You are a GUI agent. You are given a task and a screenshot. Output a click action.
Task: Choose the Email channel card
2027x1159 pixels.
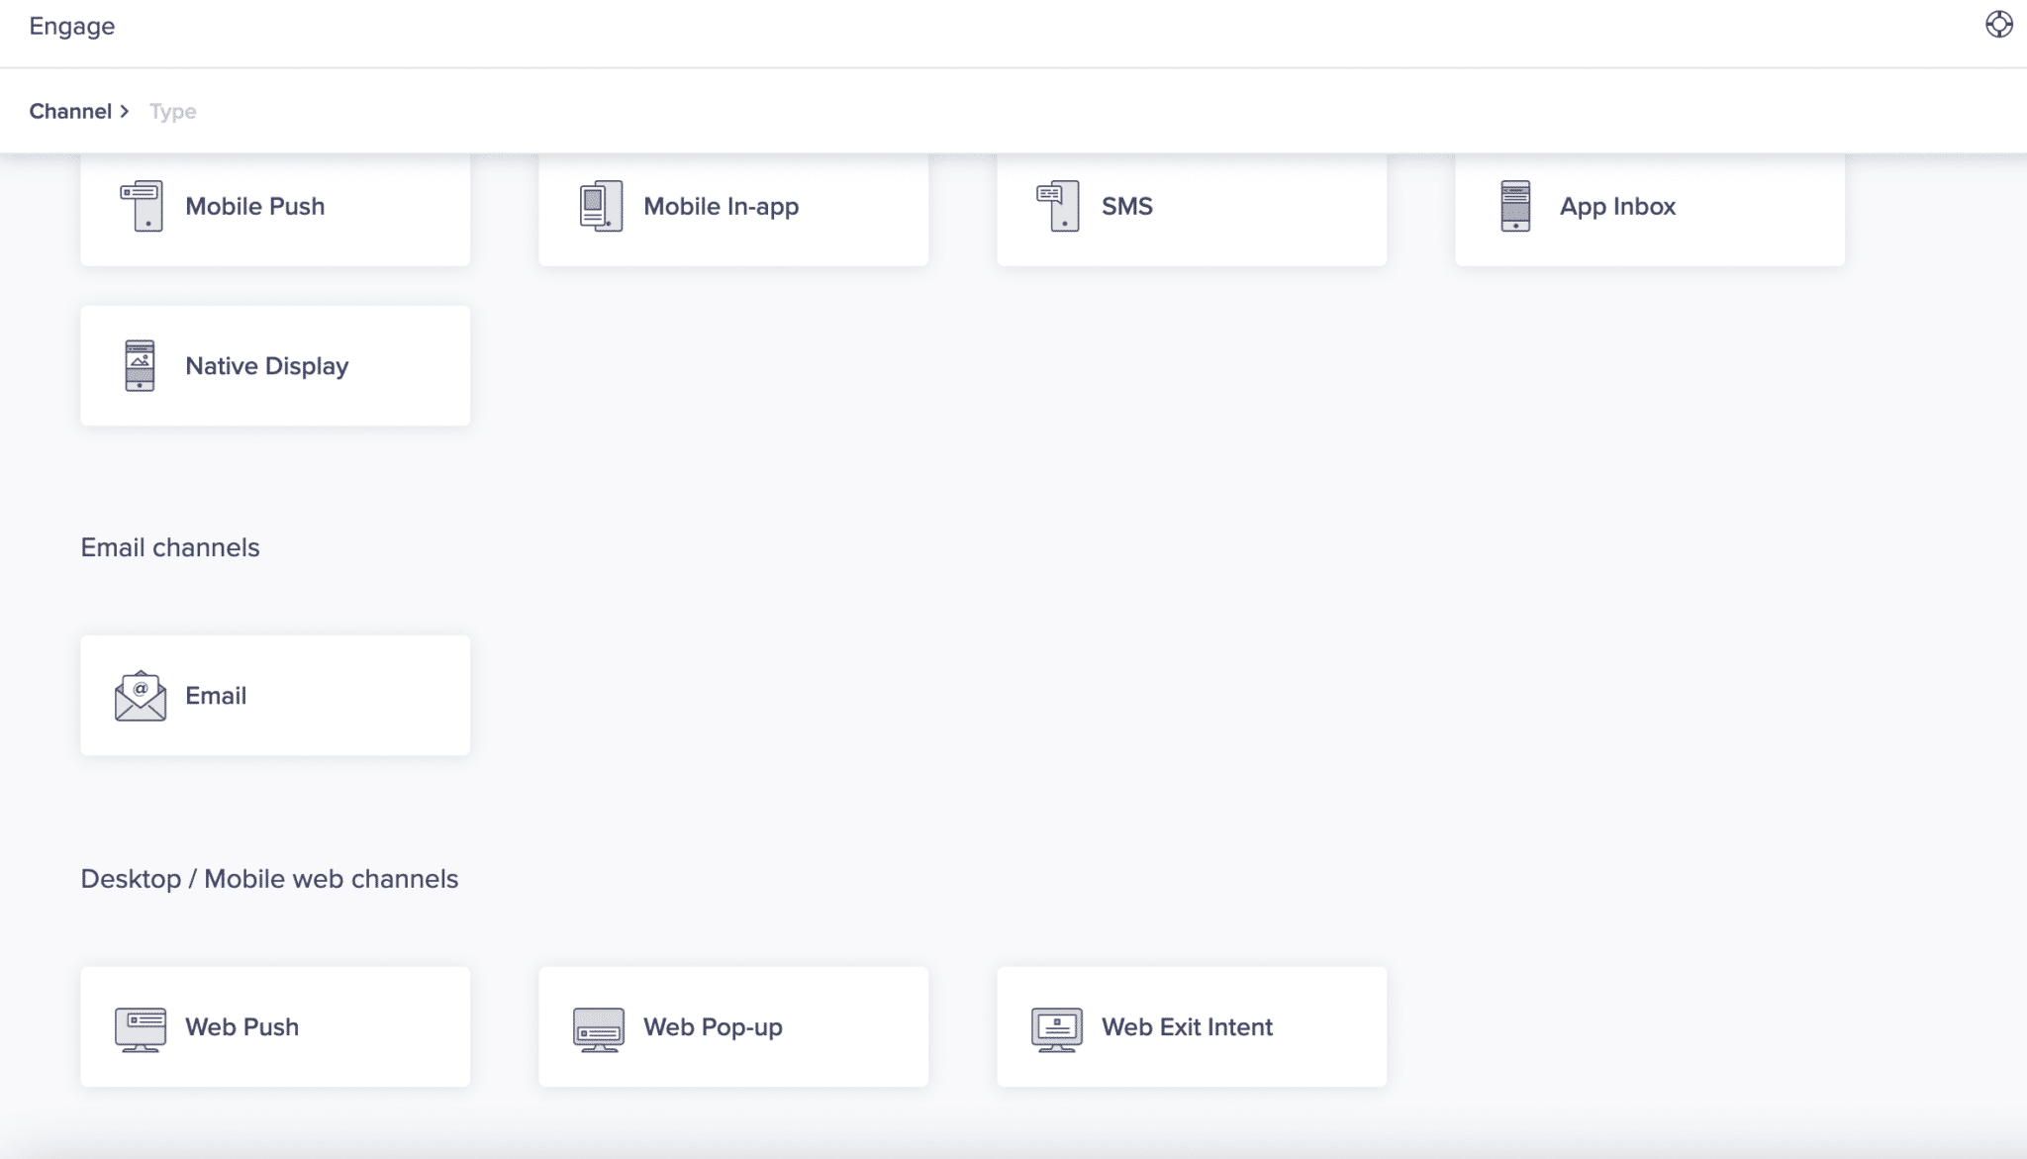(275, 695)
